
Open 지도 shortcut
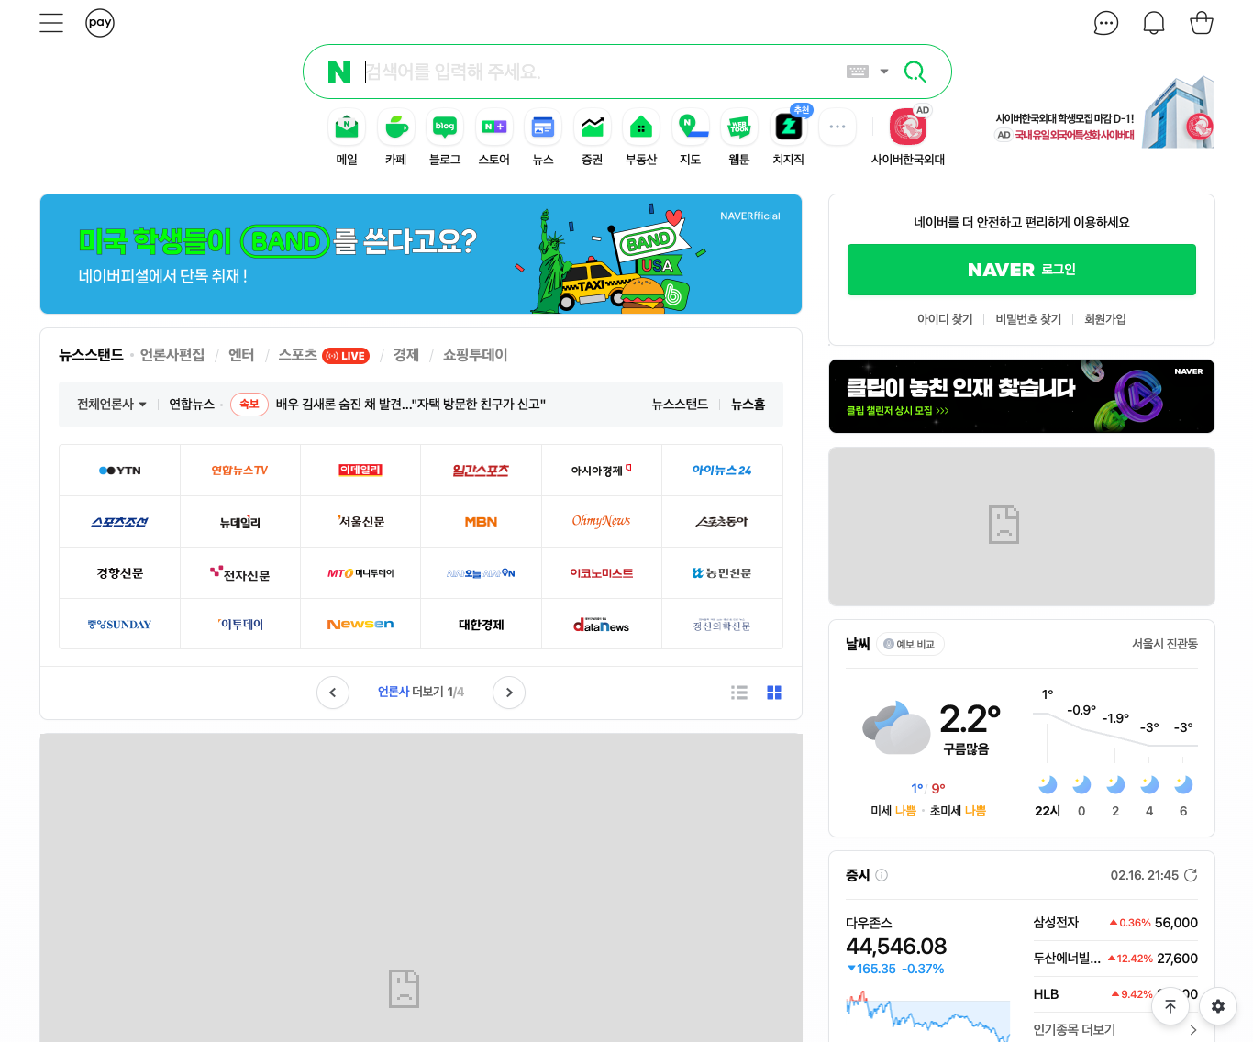point(691,139)
